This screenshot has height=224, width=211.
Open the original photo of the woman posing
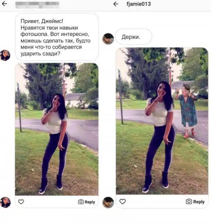pyautogui.click(x=57, y=129)
